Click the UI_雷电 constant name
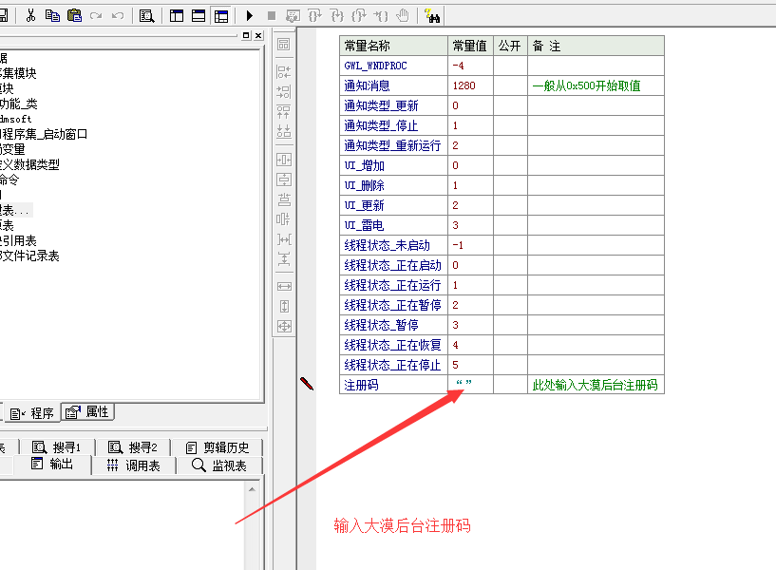The image size is (776, 570). 364,225
